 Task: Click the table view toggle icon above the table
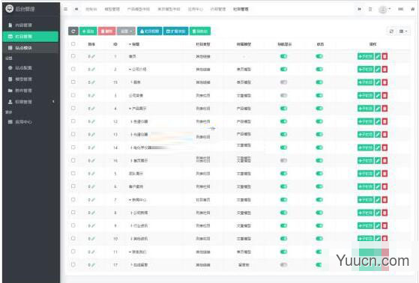pyautogui.click(x=391, y=31)
